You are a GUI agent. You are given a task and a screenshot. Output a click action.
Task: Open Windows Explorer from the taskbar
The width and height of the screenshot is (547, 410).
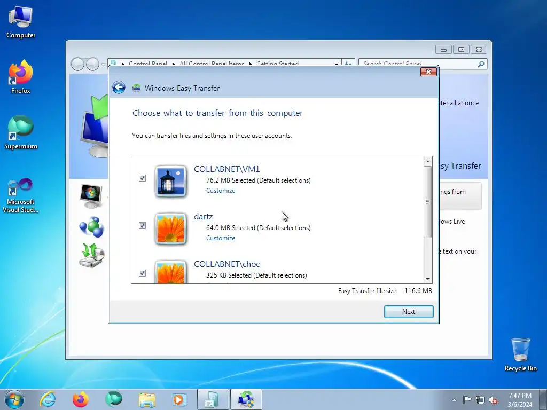[147, 399]
